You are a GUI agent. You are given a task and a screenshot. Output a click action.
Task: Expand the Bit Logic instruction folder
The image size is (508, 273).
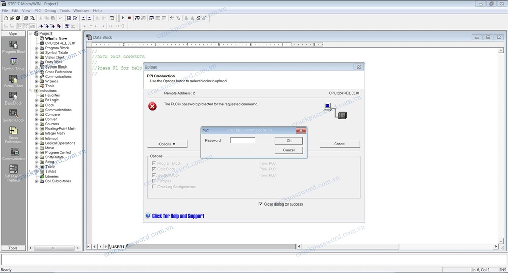[x=36, y=100]
